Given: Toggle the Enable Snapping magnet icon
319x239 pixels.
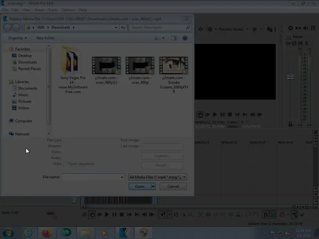Looking at the screenshot, I should click(265, 214).
